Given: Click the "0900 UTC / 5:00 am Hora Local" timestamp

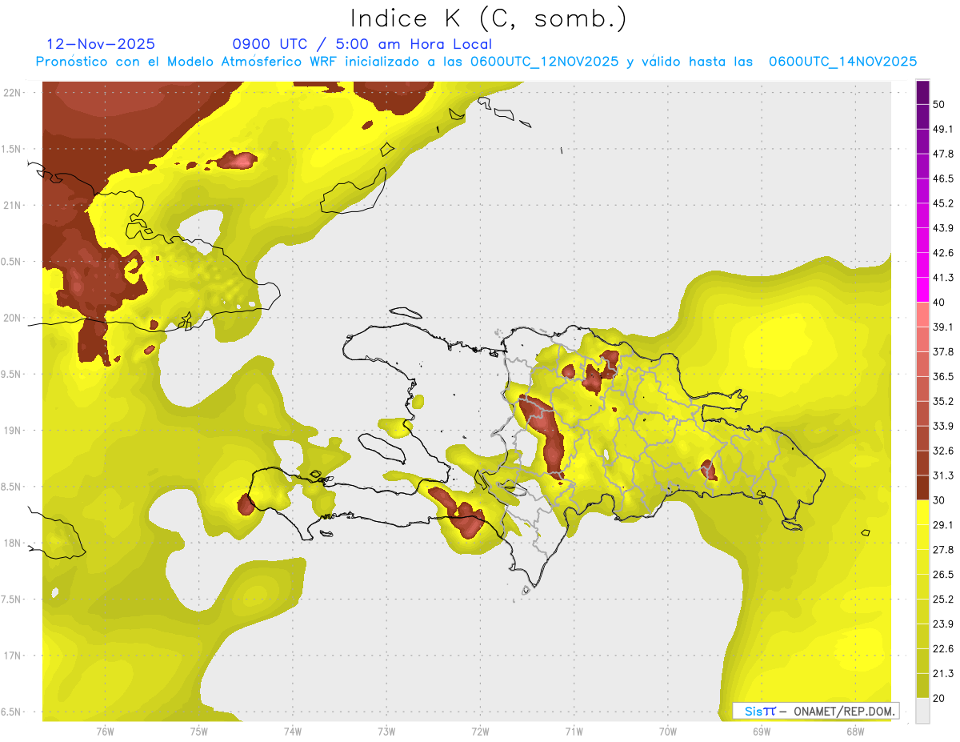Looking at the screenshot, I should click(x=362, y=44).
